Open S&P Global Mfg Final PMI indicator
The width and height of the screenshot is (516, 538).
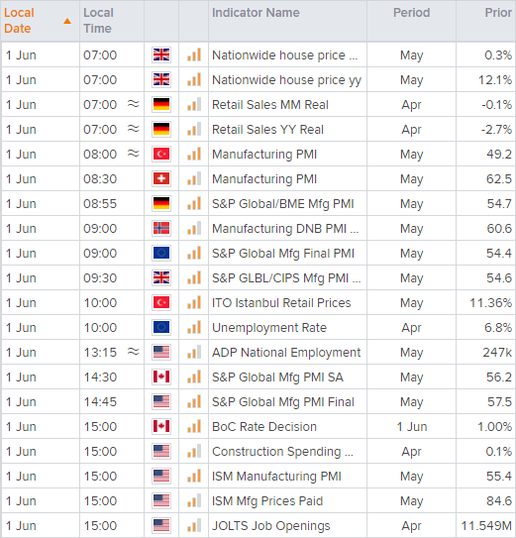tap(283, 254)
